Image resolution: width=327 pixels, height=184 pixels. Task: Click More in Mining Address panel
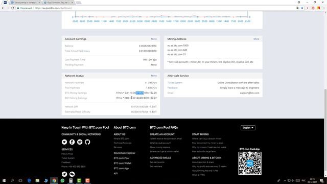click(x=256, y=39)
